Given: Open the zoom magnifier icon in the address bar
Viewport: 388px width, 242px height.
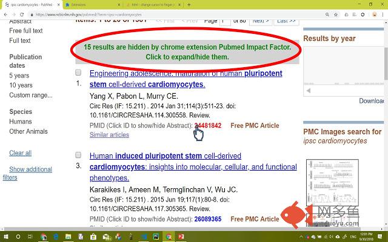Looking at the screenshot, I should 327,15.
